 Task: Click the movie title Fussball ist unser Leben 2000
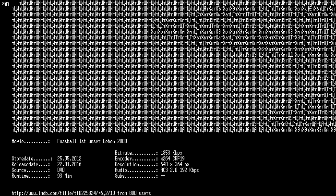(92, 141)
